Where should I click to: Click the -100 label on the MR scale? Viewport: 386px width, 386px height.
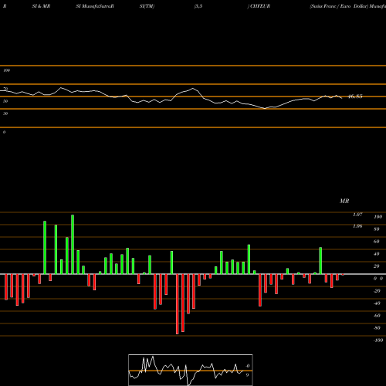click(x=378, y=340)
